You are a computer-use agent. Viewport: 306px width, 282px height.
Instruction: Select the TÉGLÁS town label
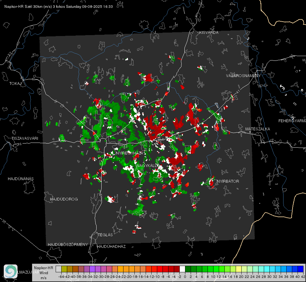click(105, 235)
